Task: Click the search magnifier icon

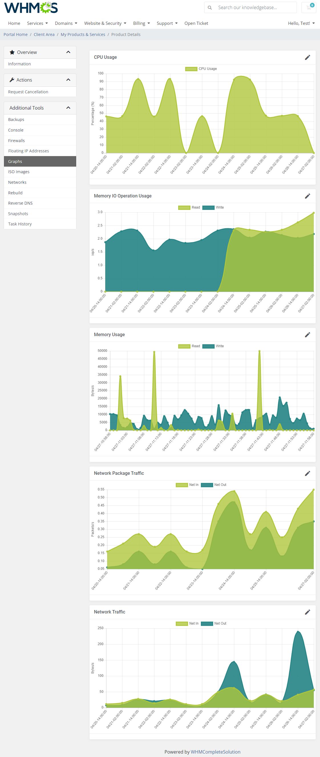Action: click(210, 8)
